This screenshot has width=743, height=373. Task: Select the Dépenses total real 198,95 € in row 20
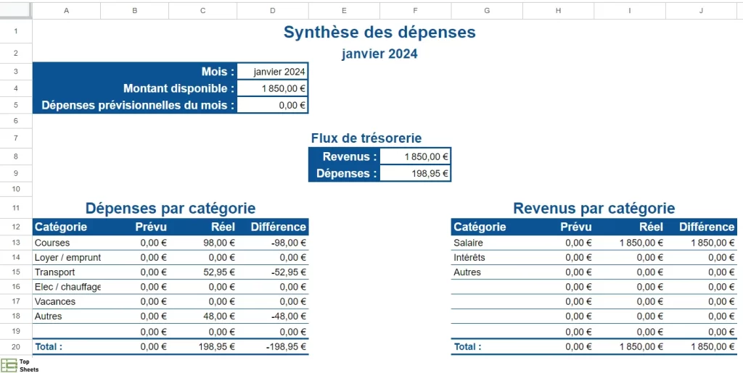tap(203, 346)
